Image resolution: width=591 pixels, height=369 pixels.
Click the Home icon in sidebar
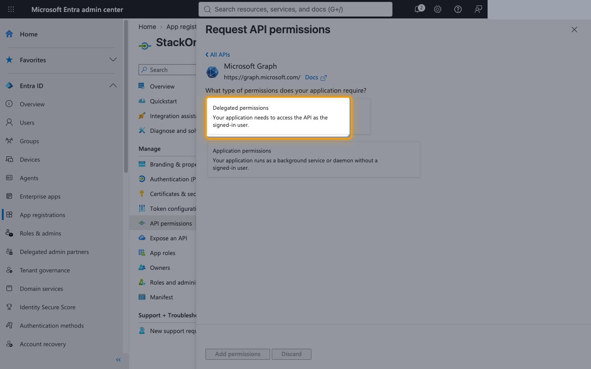coord(9,34)
